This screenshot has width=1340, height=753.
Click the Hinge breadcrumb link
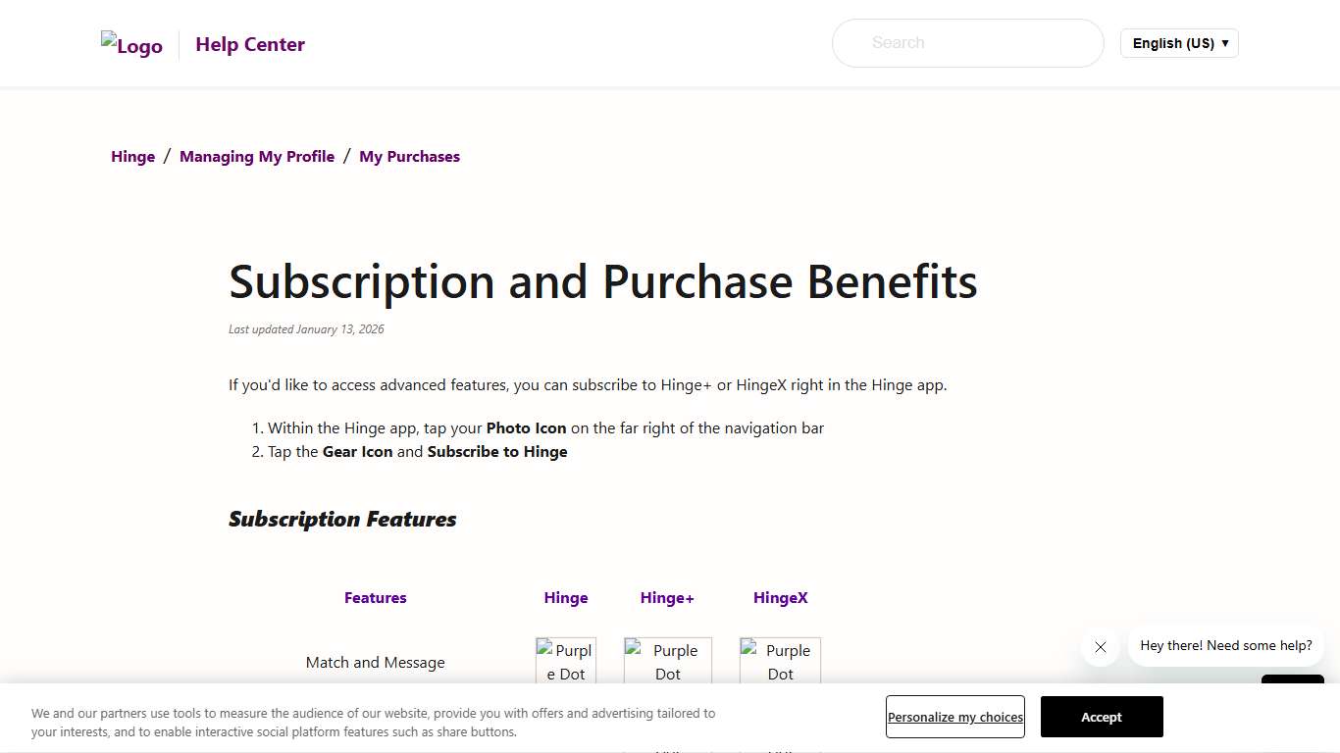tap(132, 156)
